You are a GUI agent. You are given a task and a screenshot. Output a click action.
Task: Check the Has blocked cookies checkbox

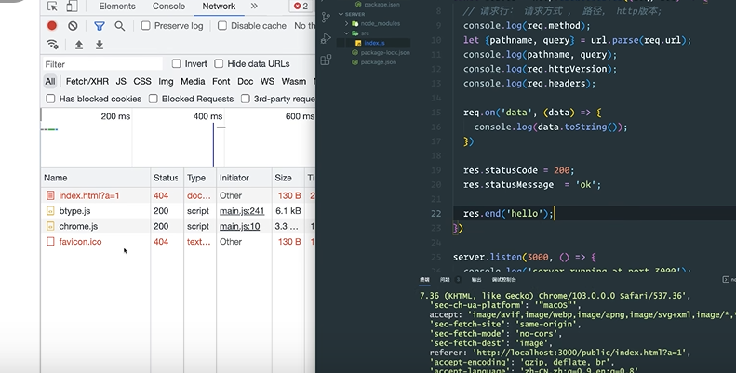coord(50,99)
